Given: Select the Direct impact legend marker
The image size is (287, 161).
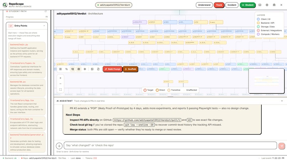Looking at the screenshot, I should click(x=157, y=90).
